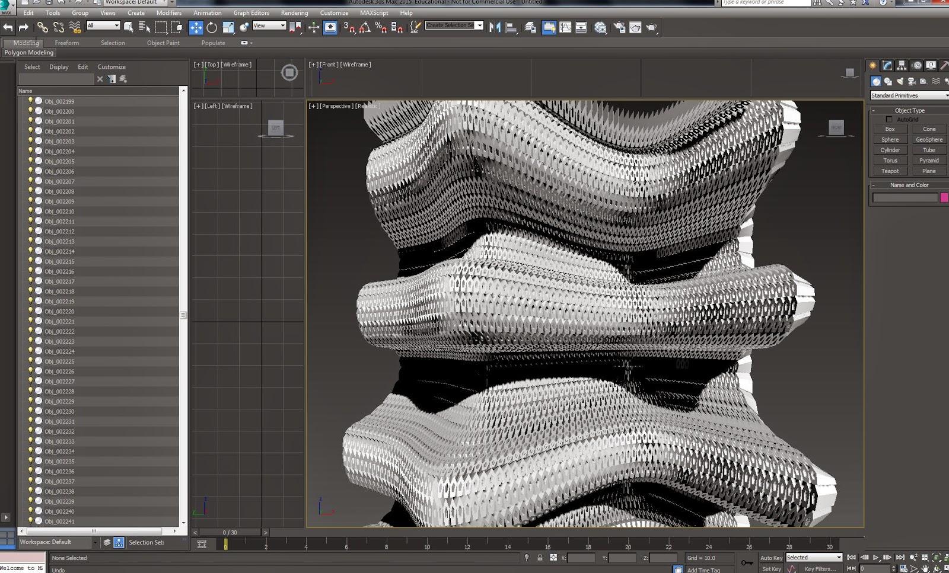Toggle visibility bulb of Obj_002199
The height and width of the screenshot is (573, 949).
[x=30, y=101]
